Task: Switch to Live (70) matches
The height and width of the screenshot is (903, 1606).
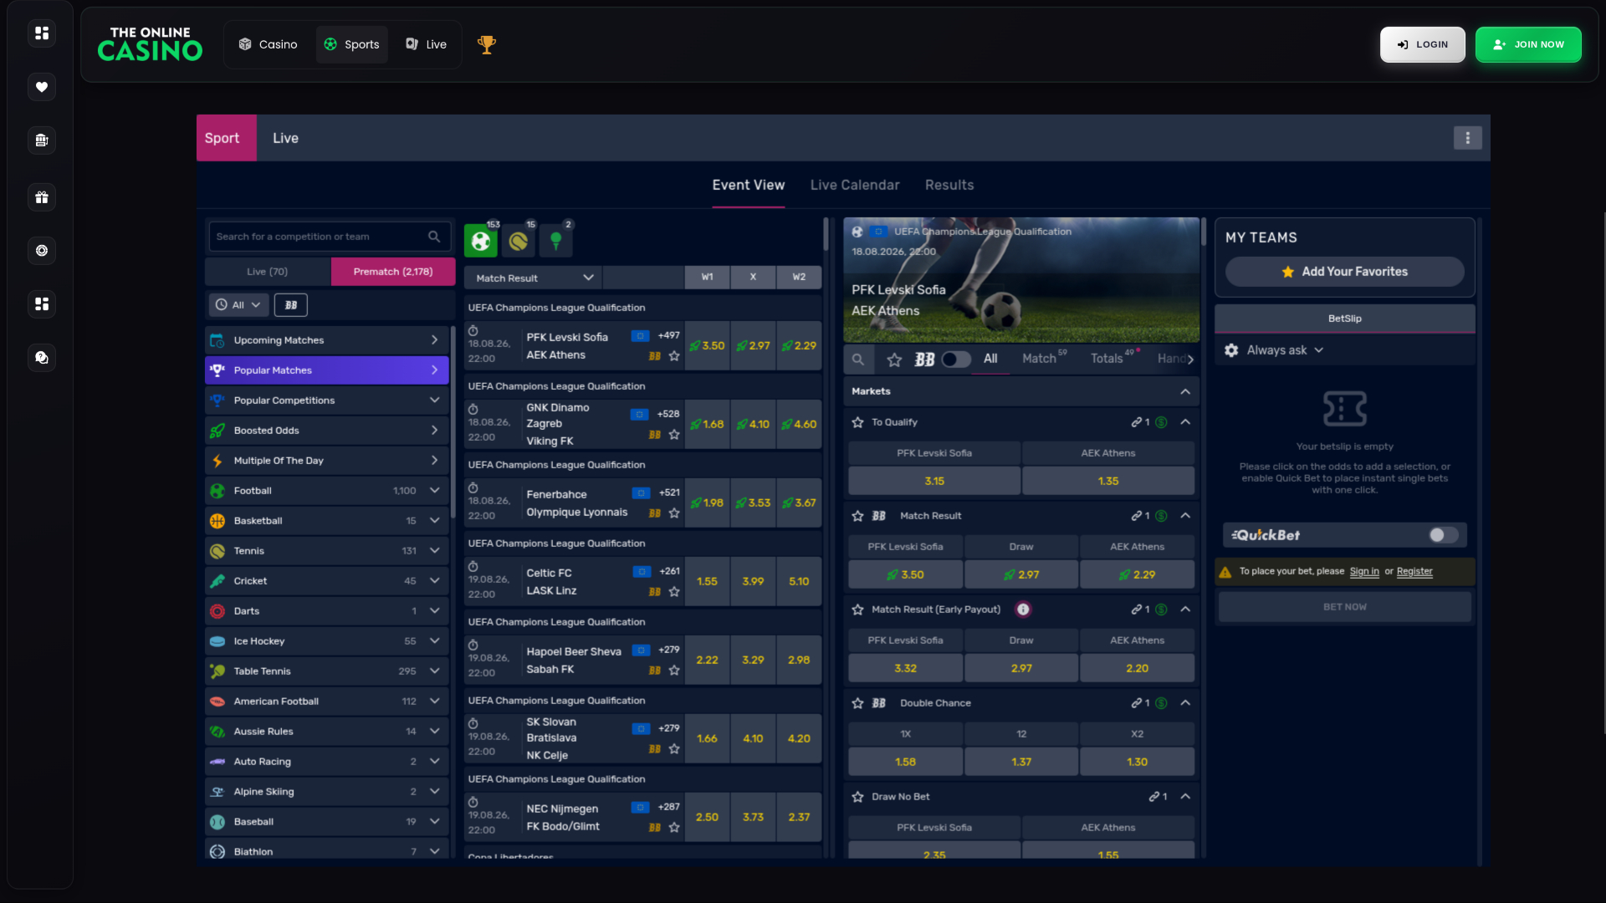Action: (x=268, y=272)
